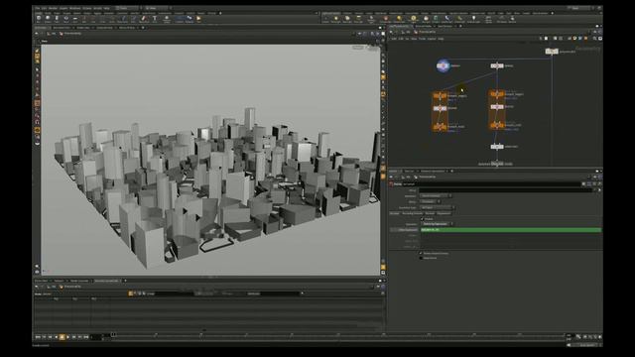Add an Ambient Light from the shelf
Viewport: 635px width, 357px height.
474,19
